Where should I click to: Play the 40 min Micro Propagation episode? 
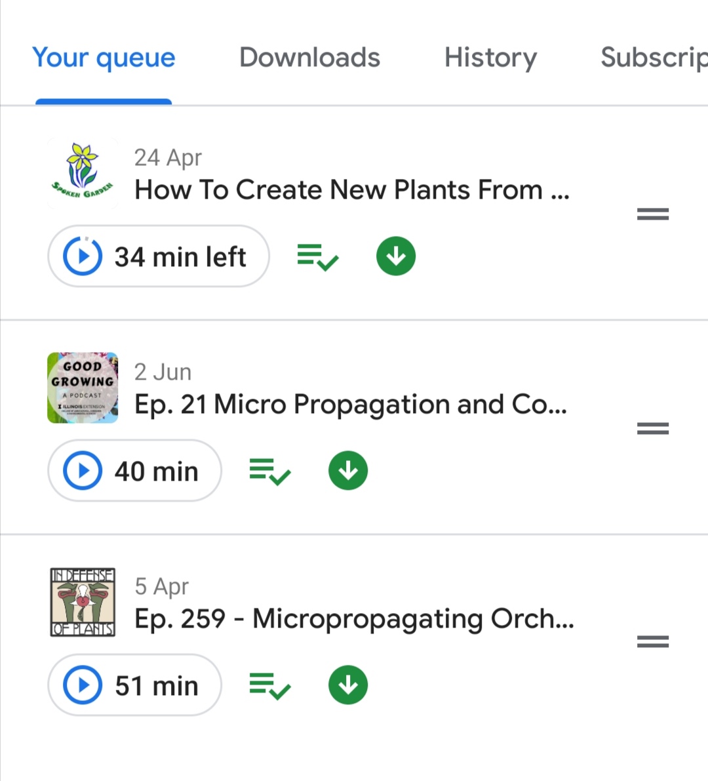[x=134, y=471]
